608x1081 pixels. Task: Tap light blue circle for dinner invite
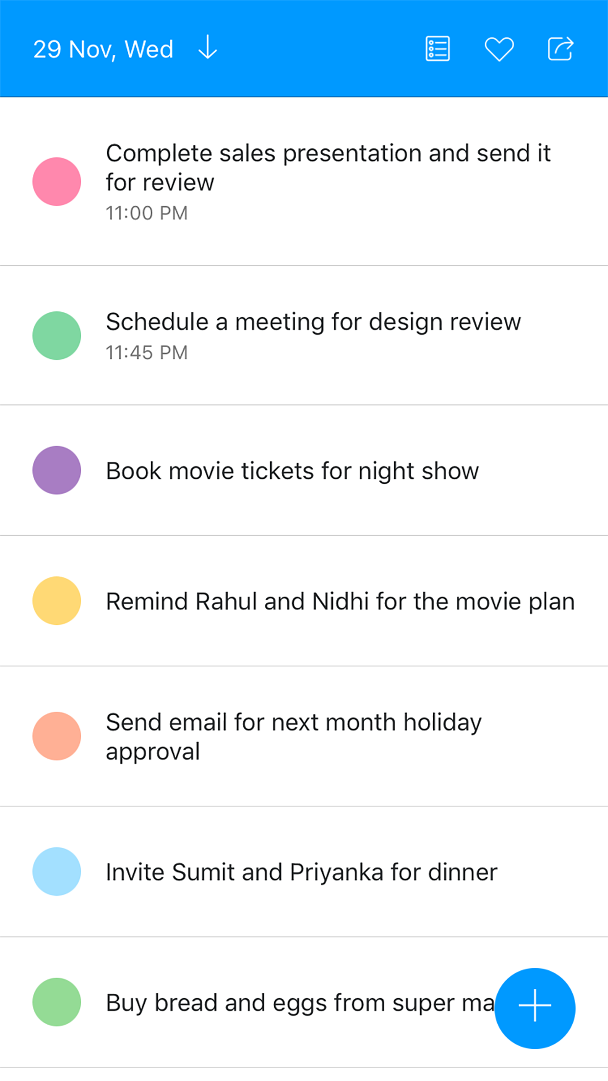(57, 871)
